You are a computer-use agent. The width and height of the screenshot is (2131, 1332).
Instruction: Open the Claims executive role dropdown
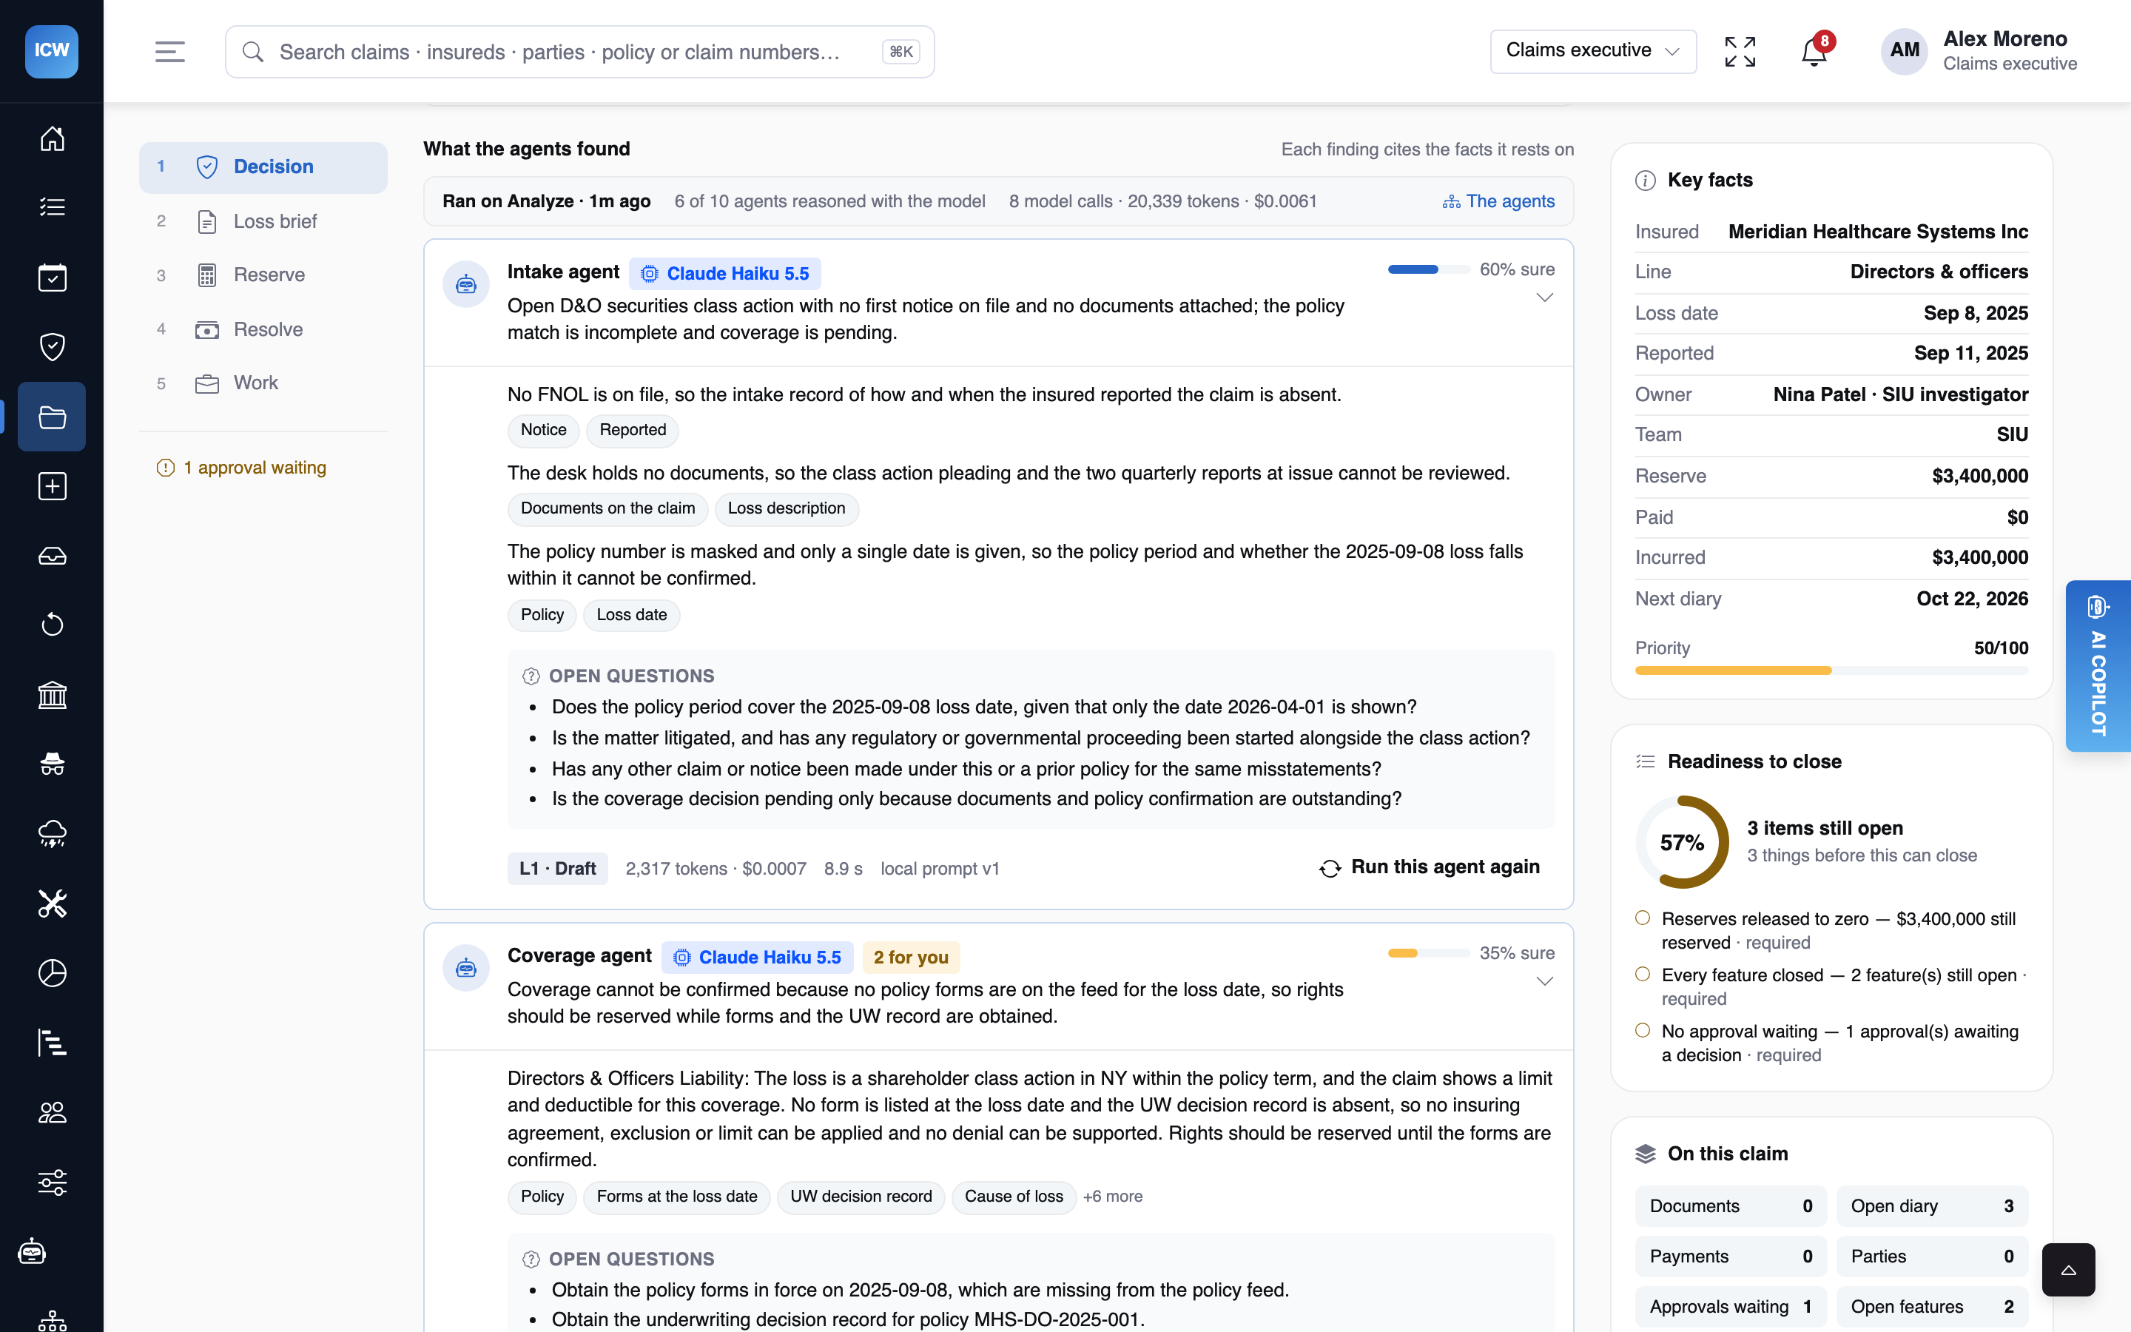1593,51
